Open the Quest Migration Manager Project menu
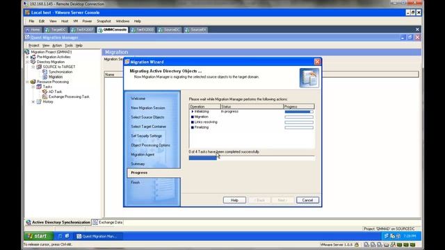Screen dimensions: 445x250 pos(34,45)
